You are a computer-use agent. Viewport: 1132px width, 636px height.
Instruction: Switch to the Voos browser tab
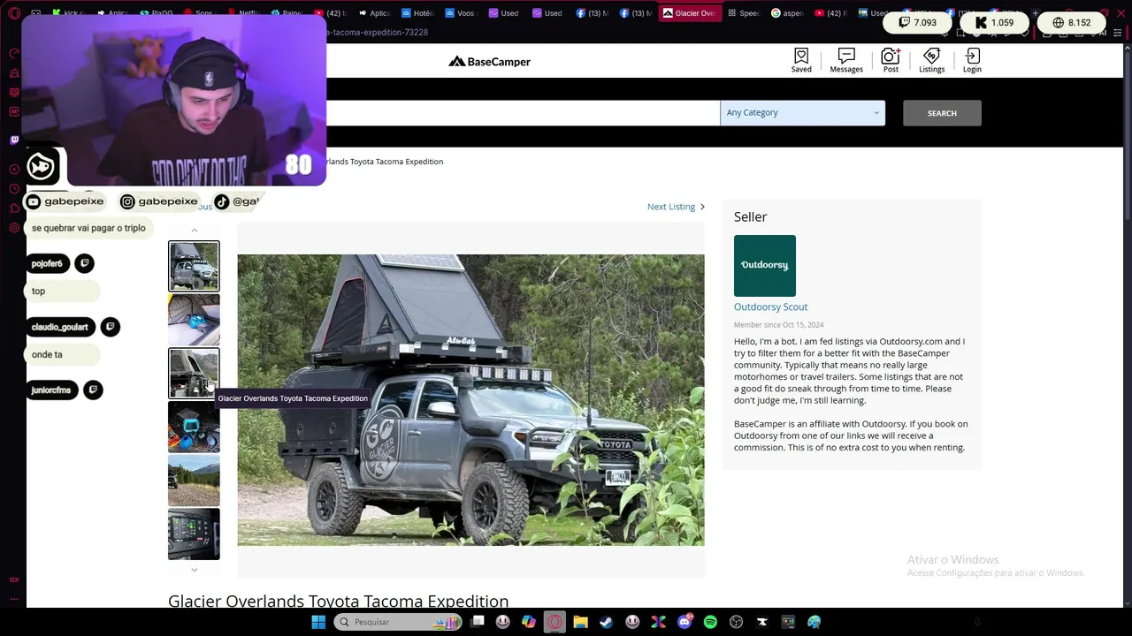[461, 13]
